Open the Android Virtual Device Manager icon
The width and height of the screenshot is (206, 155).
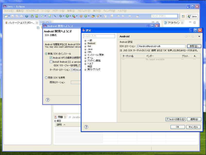pyautogui.click(x=37, y=16)
